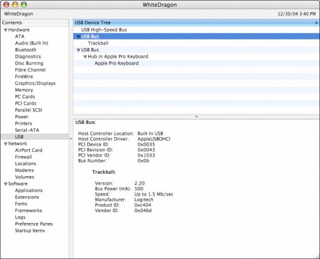Collapse the Network section triangle
Image resolution: width=320 pixels, height=259 pixels.
click(5, 144)
